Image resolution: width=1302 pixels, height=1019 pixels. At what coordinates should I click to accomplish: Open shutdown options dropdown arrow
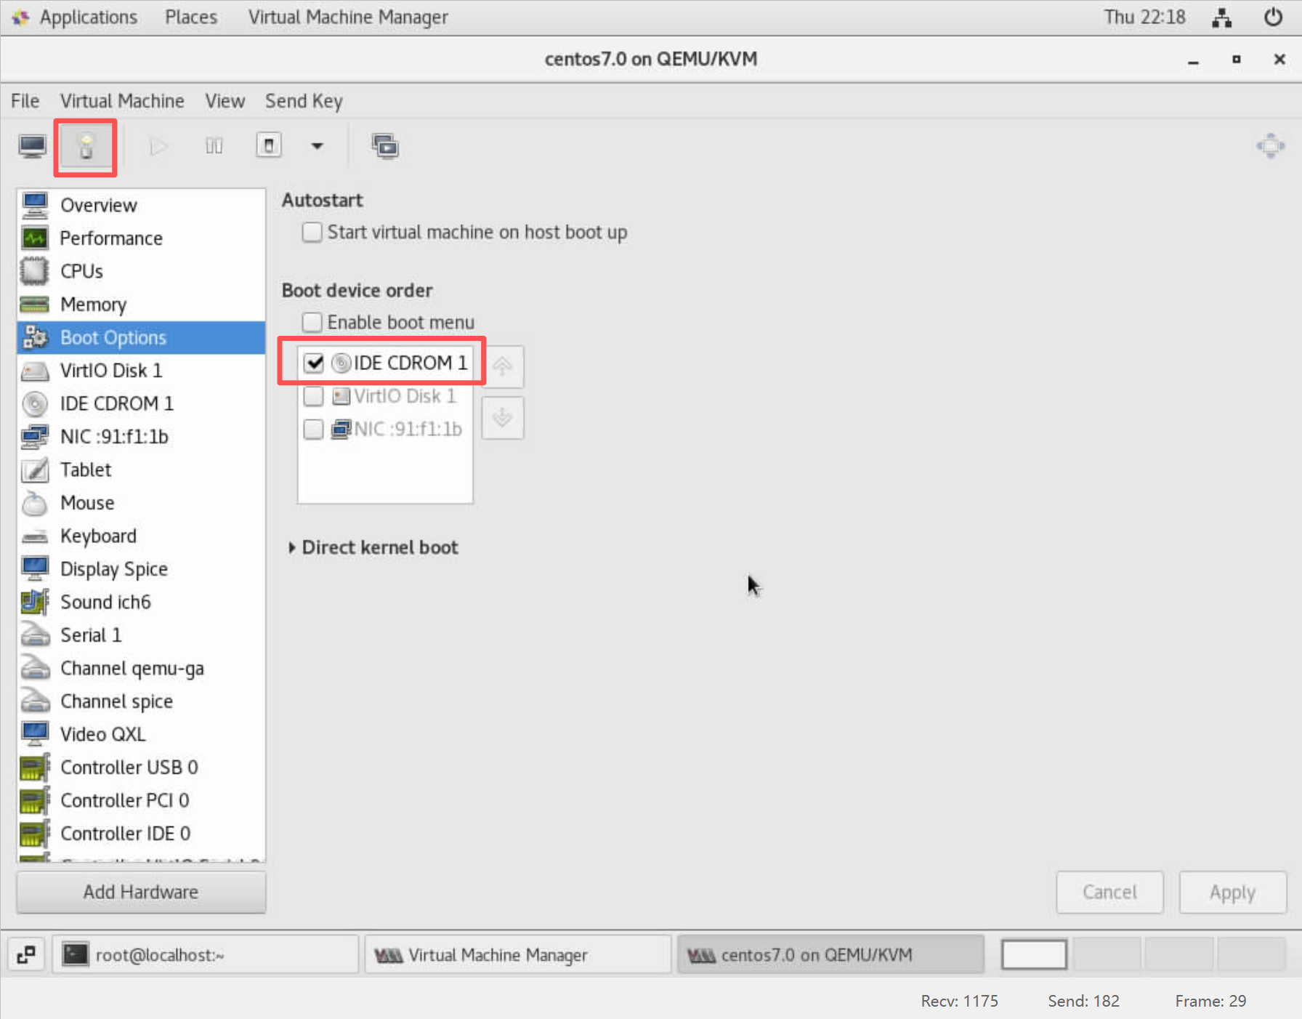317,146
